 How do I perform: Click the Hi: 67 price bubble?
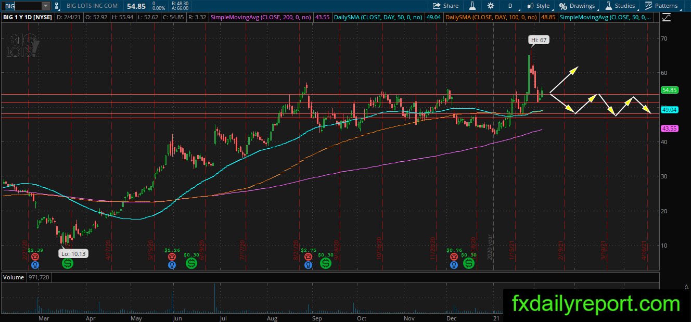pyautogui.click(x=539, y=40)
